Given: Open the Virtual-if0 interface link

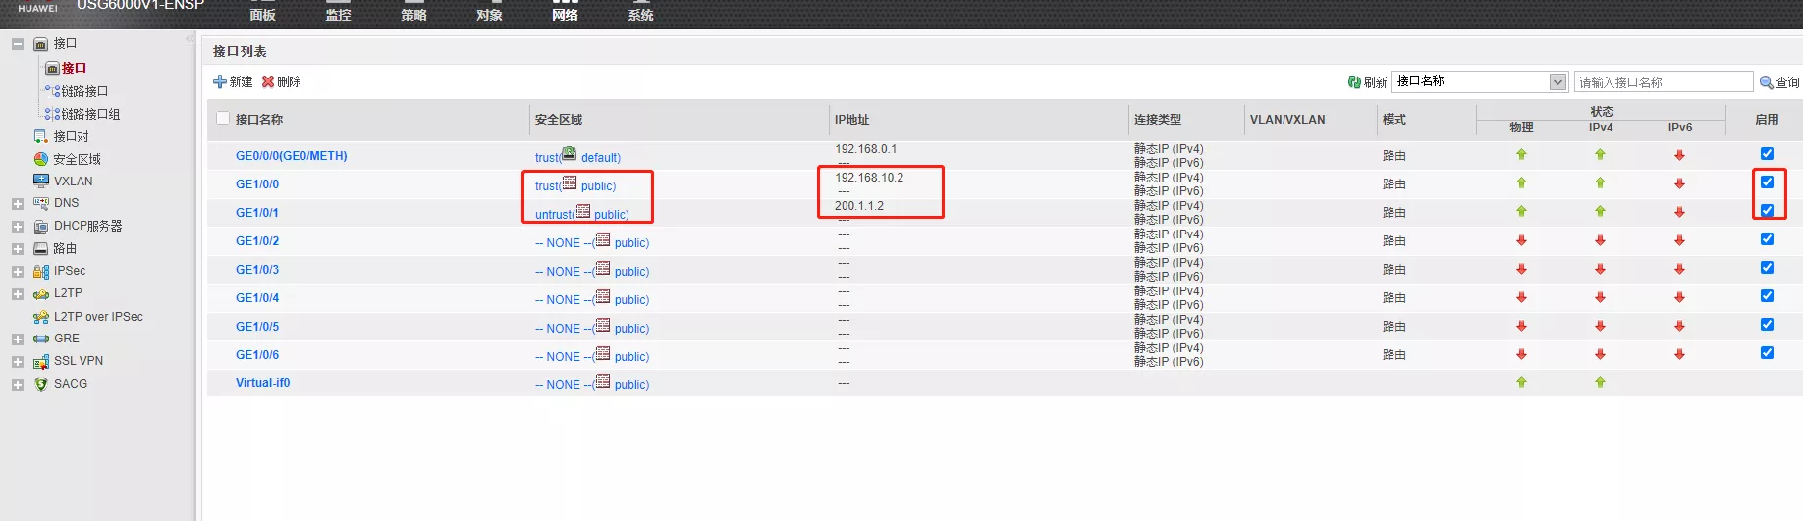Looking at the screenshot, I should (x=262, y=383).
